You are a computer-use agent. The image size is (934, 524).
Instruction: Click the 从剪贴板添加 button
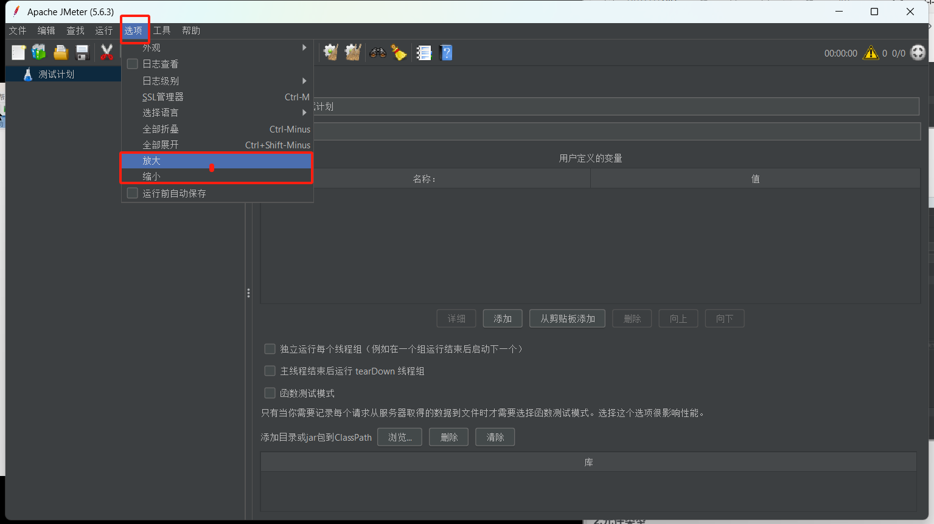[x=568, y=319]
